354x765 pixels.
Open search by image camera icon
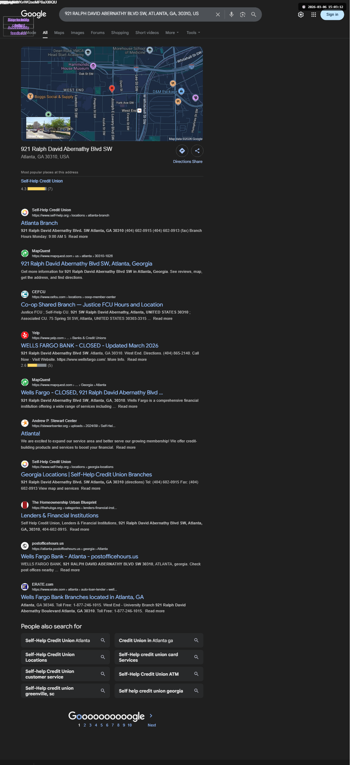242,14
